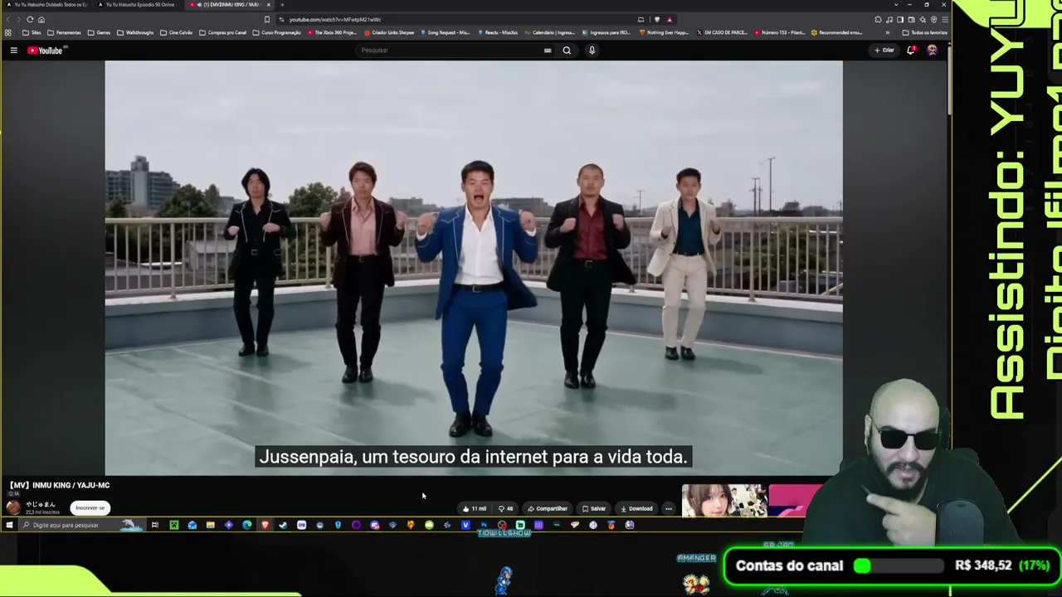1062x597 pixels.
Task: Dislike the video showing 48
Action: pos(505,509)
